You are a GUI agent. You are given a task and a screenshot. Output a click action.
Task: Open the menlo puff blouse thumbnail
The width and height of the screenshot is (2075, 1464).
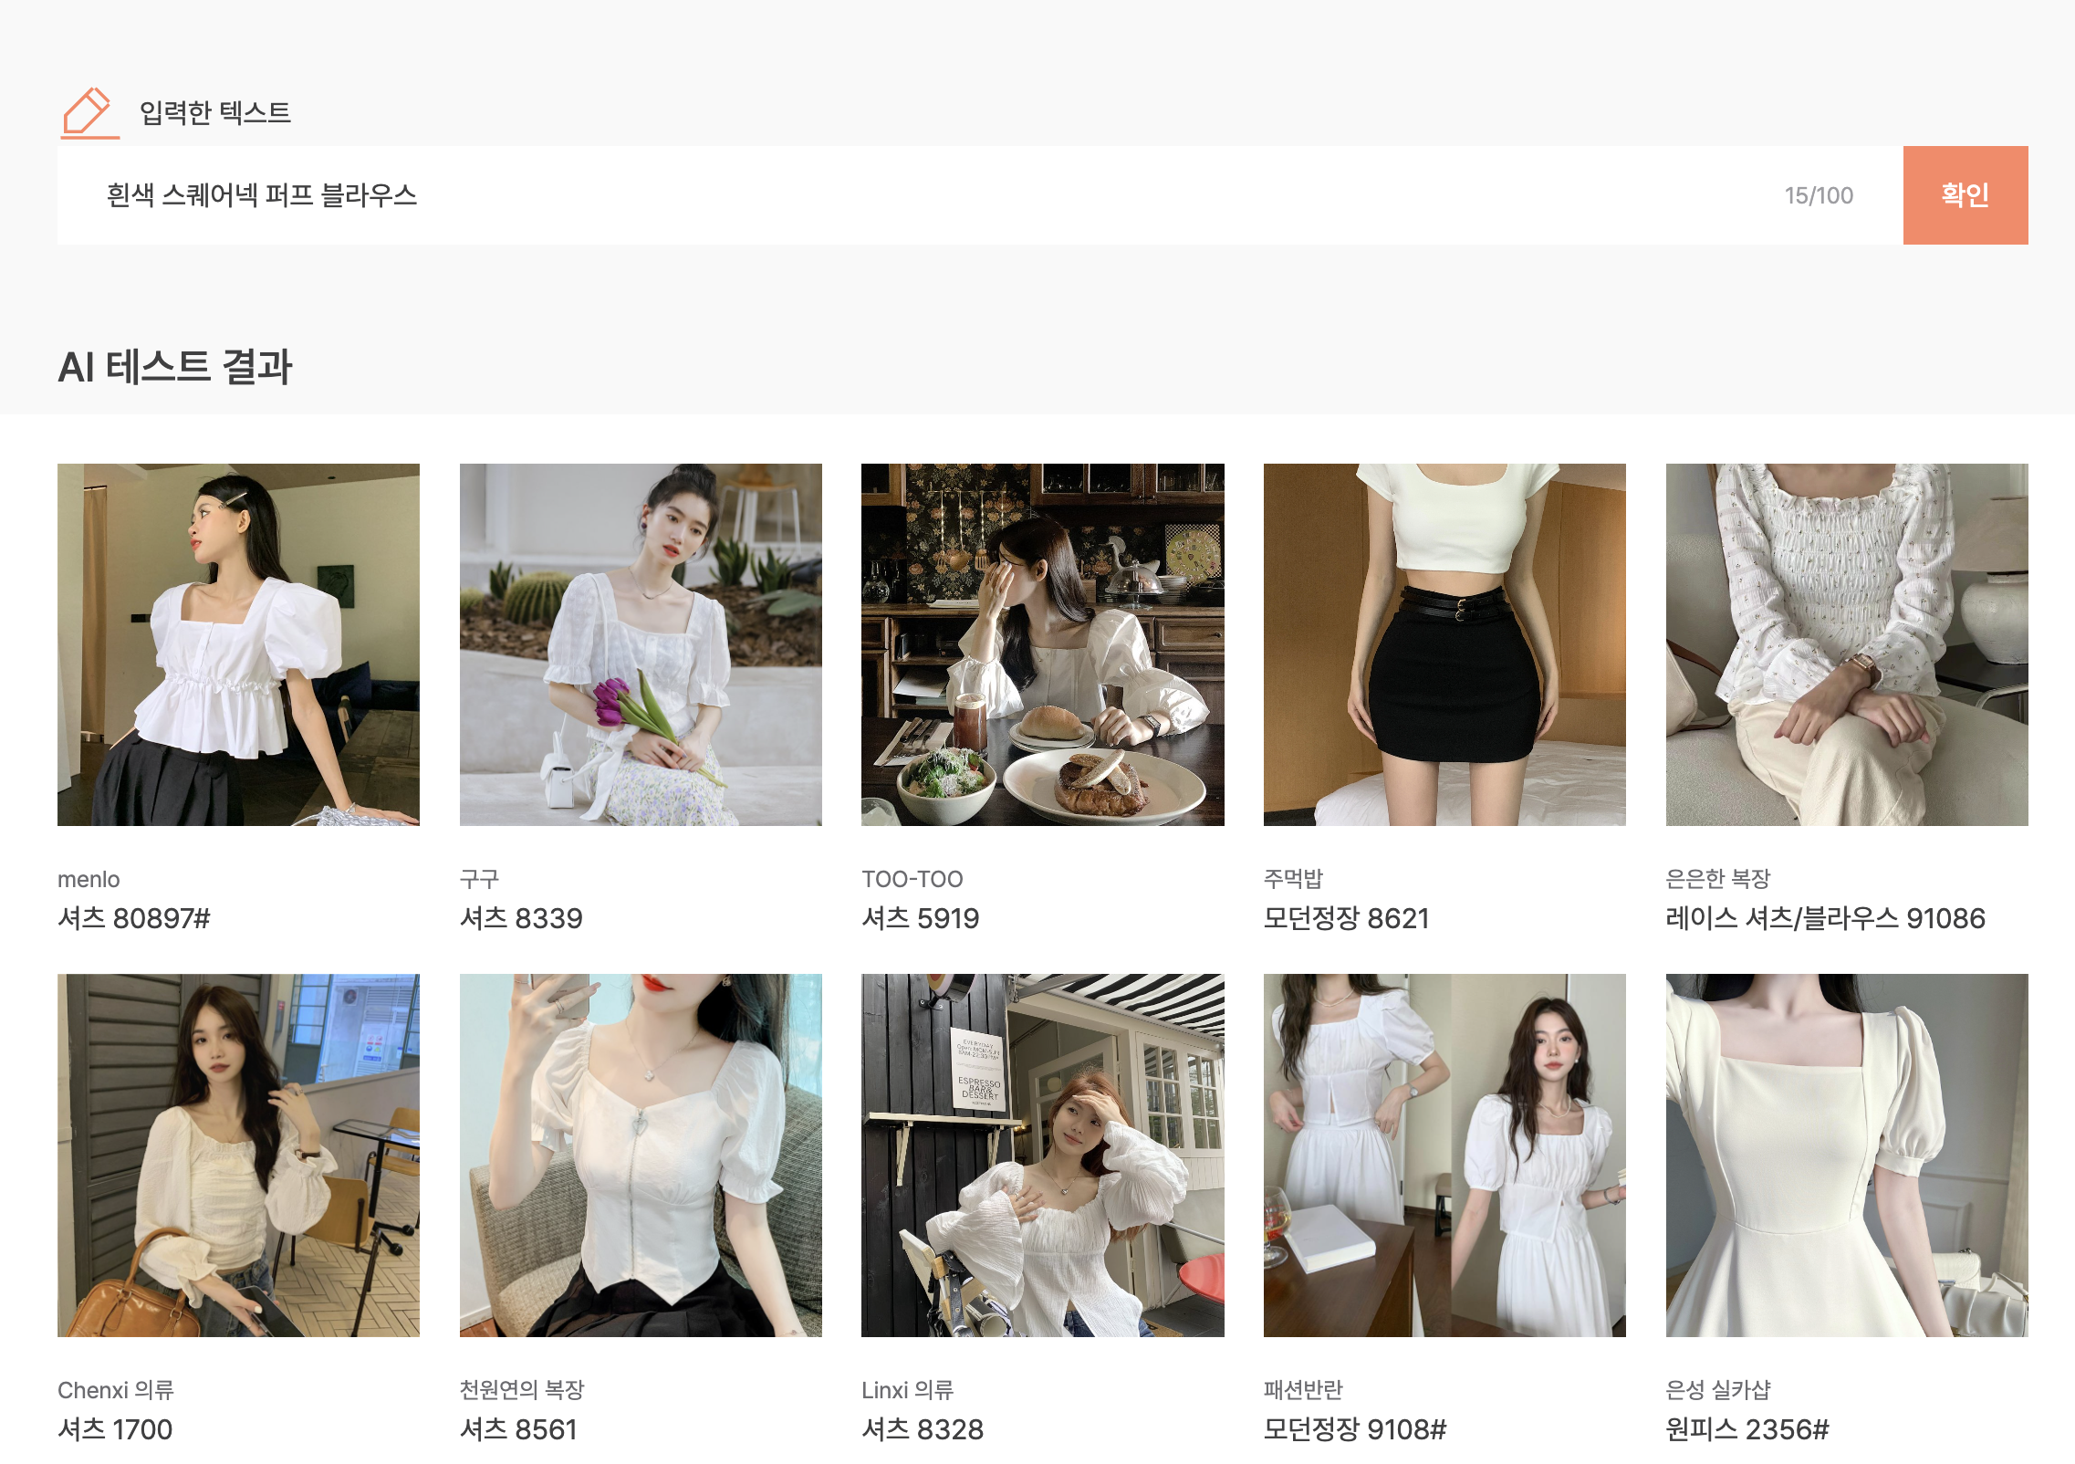coord(238,644)
